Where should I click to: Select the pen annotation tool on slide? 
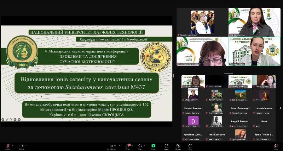tap(7, 120)
